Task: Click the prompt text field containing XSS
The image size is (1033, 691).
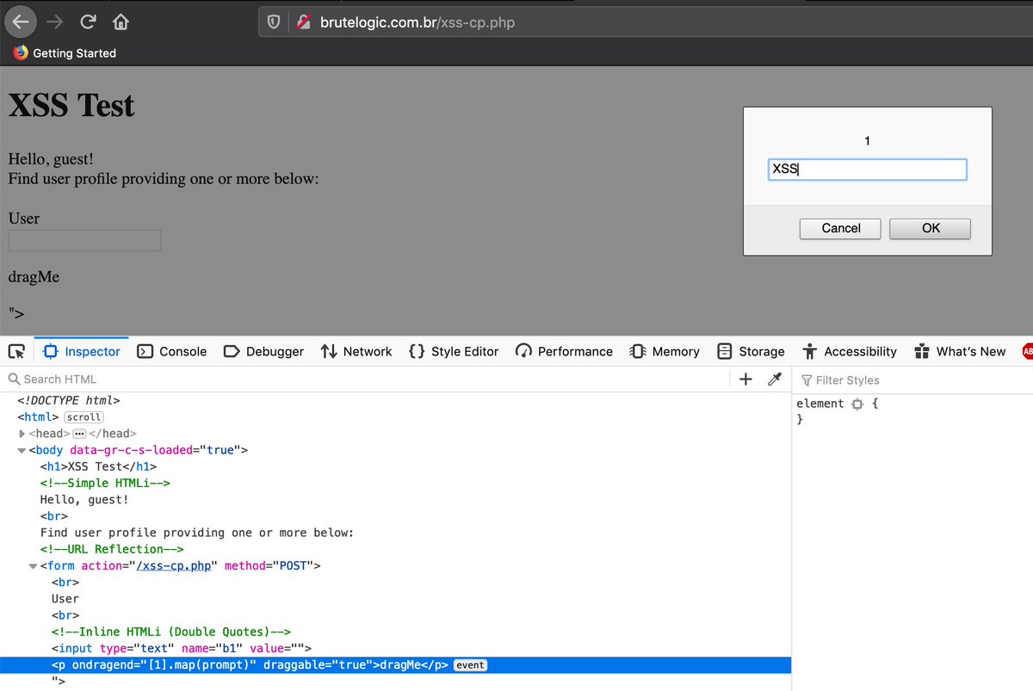Action: point(867,169)
